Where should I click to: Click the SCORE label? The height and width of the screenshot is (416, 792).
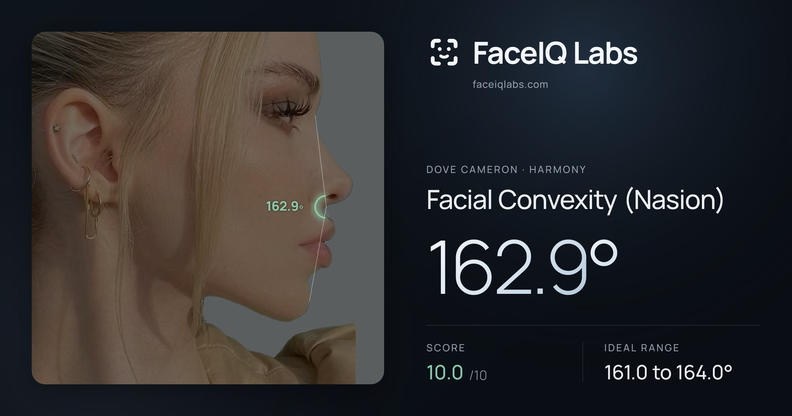click(x=445, y=348)
